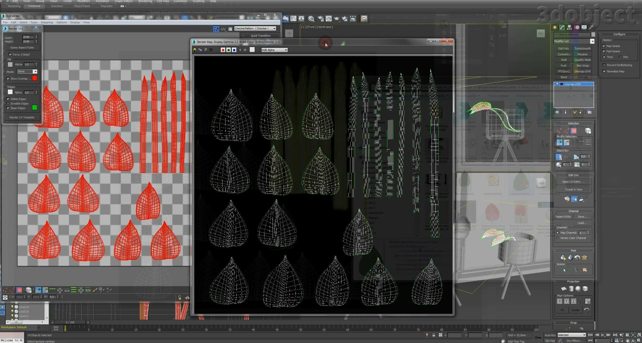The height and width of the screenshot is (343, 642).
Task: Select vertex sub-object mode in Selection rollout
Action: (559, 131)
